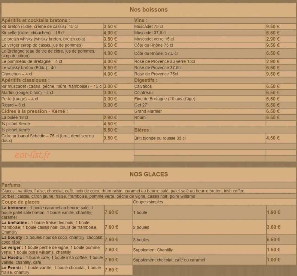Click 'Rosé de Provence 75cl'
The image size is (297, 276).
(x=156, y=74)
